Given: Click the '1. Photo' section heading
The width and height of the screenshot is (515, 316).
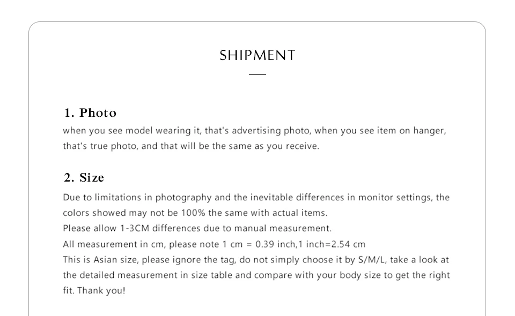Looking at the screenshot, I should [x=90, y=113].
